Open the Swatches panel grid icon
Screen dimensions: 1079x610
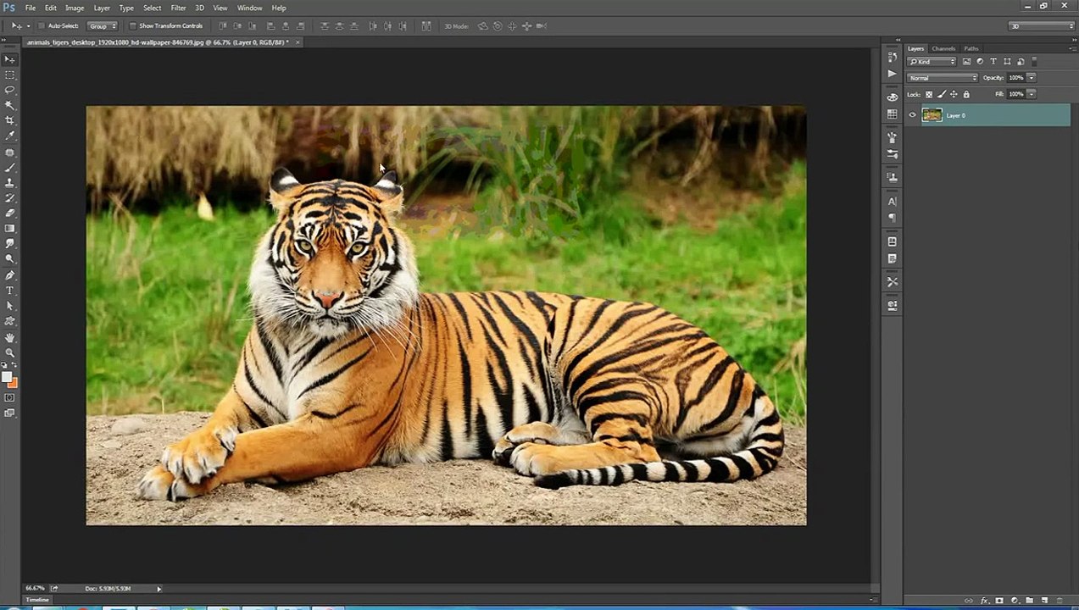[x=892, y=114]
